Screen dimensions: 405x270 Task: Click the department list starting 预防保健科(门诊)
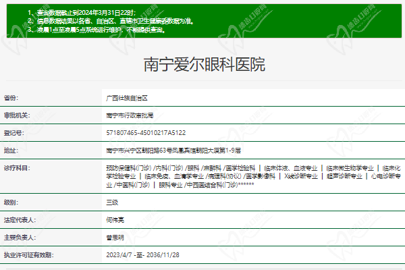click(253, 176)
